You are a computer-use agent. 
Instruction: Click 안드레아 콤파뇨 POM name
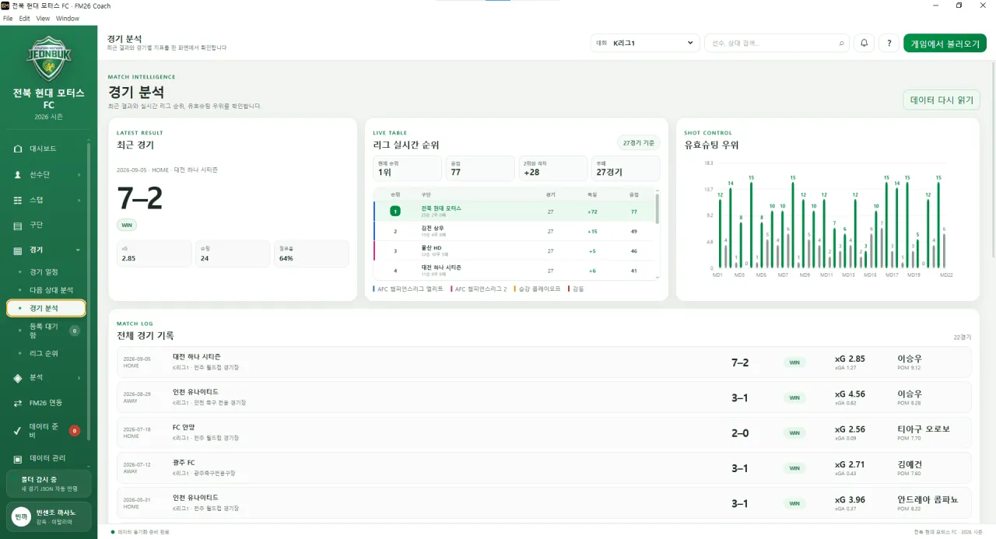(x=928, y=500)
